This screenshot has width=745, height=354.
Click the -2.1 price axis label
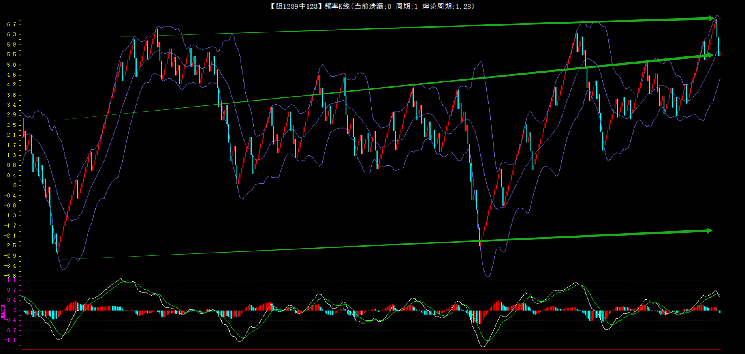[x=10, y=236]
